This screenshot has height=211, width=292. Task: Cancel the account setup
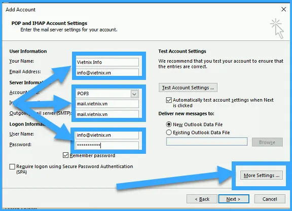pyautogui.click(x=270, y=199)
